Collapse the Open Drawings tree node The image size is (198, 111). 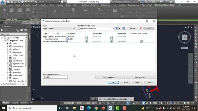point(2,38)
